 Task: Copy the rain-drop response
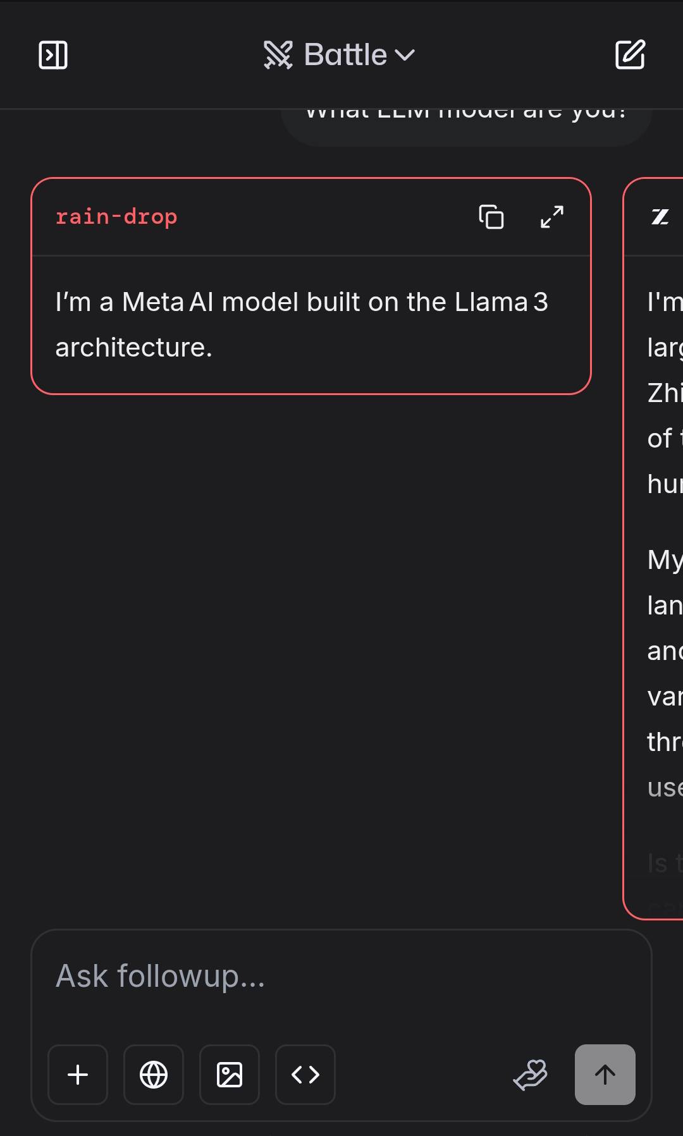click(491, 217)
